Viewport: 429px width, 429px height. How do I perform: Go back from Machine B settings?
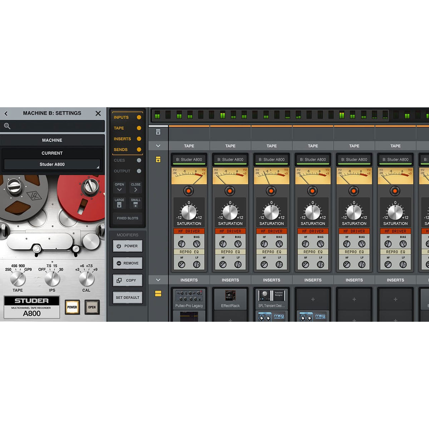pos(6,113)
